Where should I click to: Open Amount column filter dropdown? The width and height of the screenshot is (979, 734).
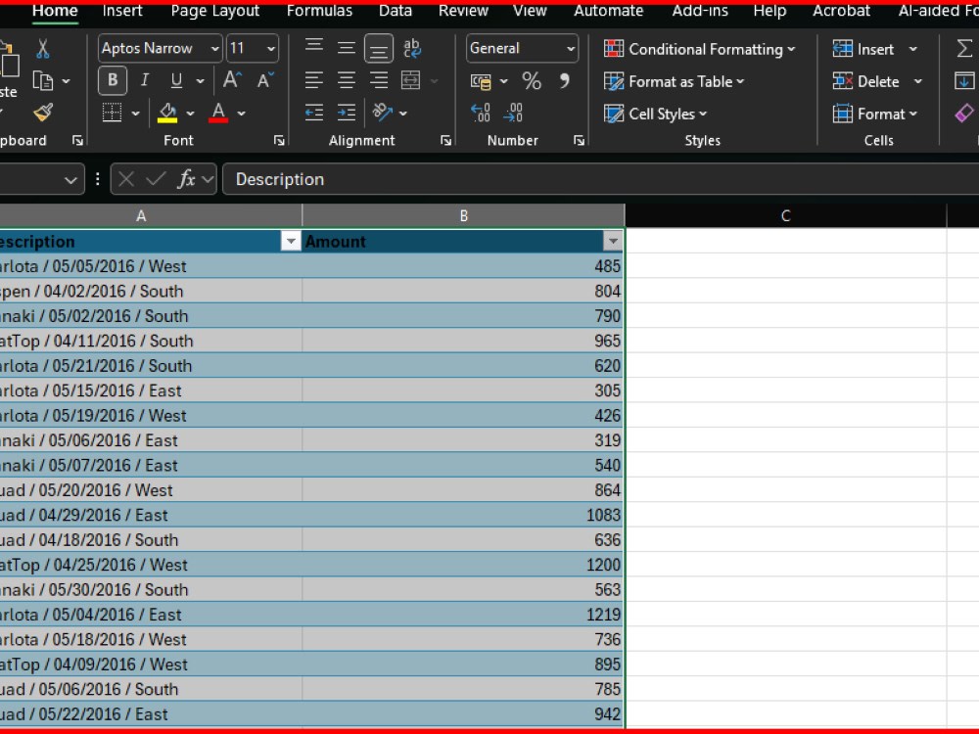click(x=613, y=241)
